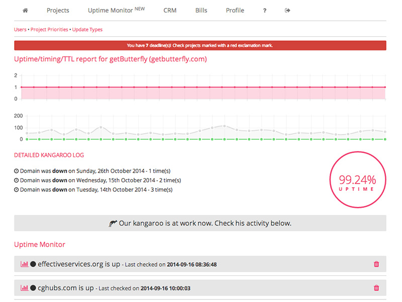Click 'effectiveservices.org is up' text
402x302 pixels.
point(79,264)
